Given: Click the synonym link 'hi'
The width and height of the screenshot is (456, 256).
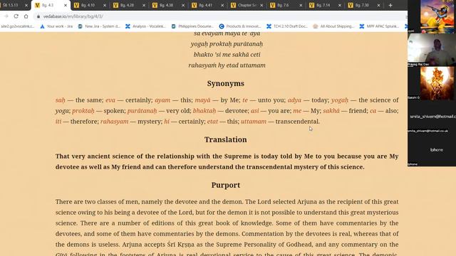Looking at the screenshot, I should click(166, 122).
